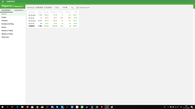Open the Hand2Note hamburger menu
This screenshot has height=109, width=195.
click(3, 2)
